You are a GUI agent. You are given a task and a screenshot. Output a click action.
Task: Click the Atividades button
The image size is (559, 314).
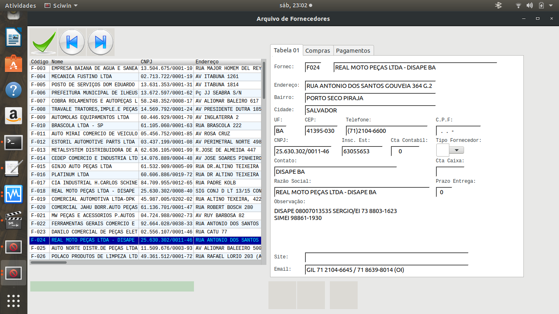(x=20, y=6)
